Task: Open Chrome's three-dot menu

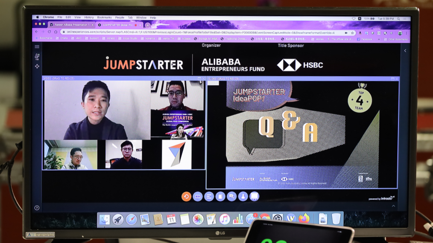Action: (x=407, y=33)
